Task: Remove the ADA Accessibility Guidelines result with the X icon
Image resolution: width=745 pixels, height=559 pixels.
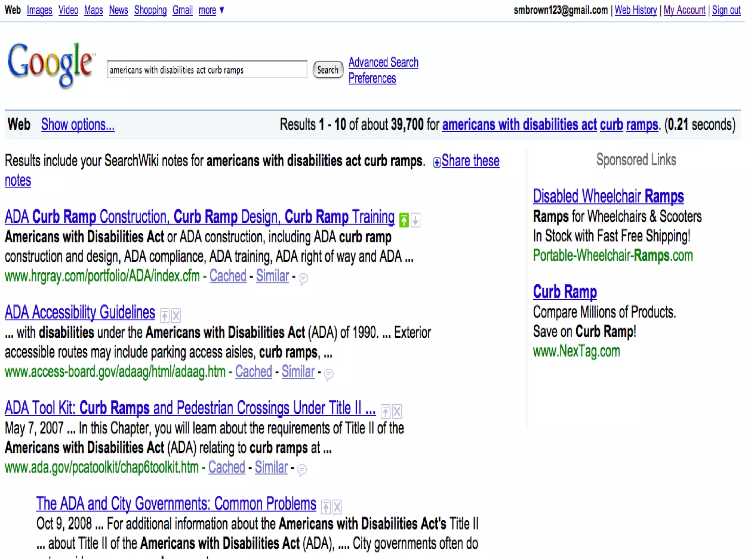Action: tap(176, 316)
